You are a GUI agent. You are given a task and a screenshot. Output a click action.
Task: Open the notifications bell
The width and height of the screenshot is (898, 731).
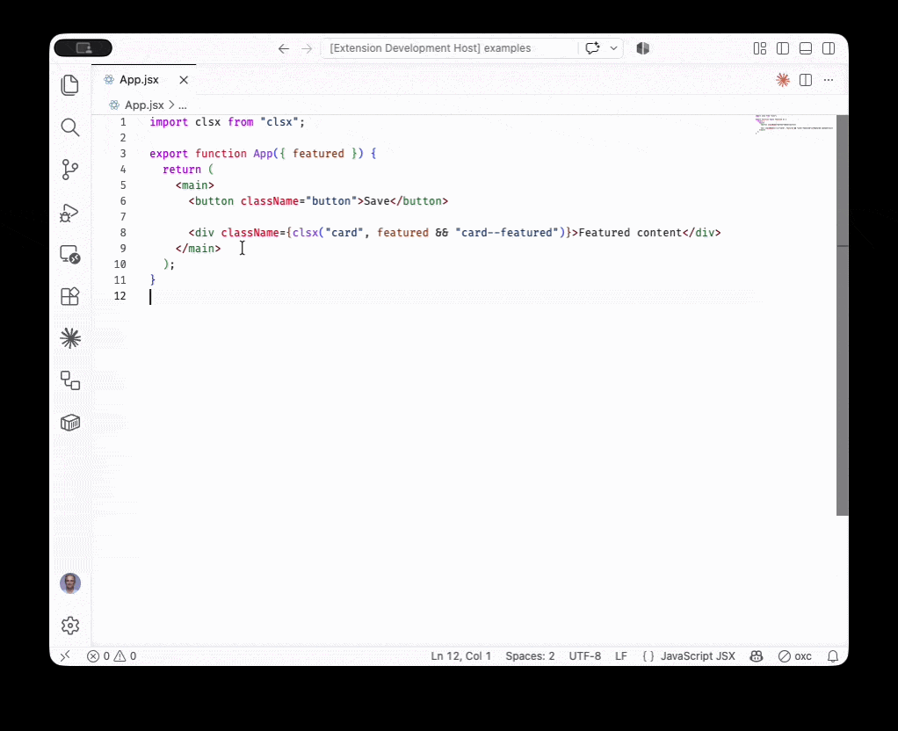point(833,656)
